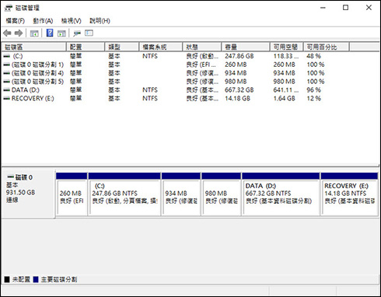Sort by the 可用百分比 column header
The image size is (381, 297).
pyautogui.click(x=327, y=47)
